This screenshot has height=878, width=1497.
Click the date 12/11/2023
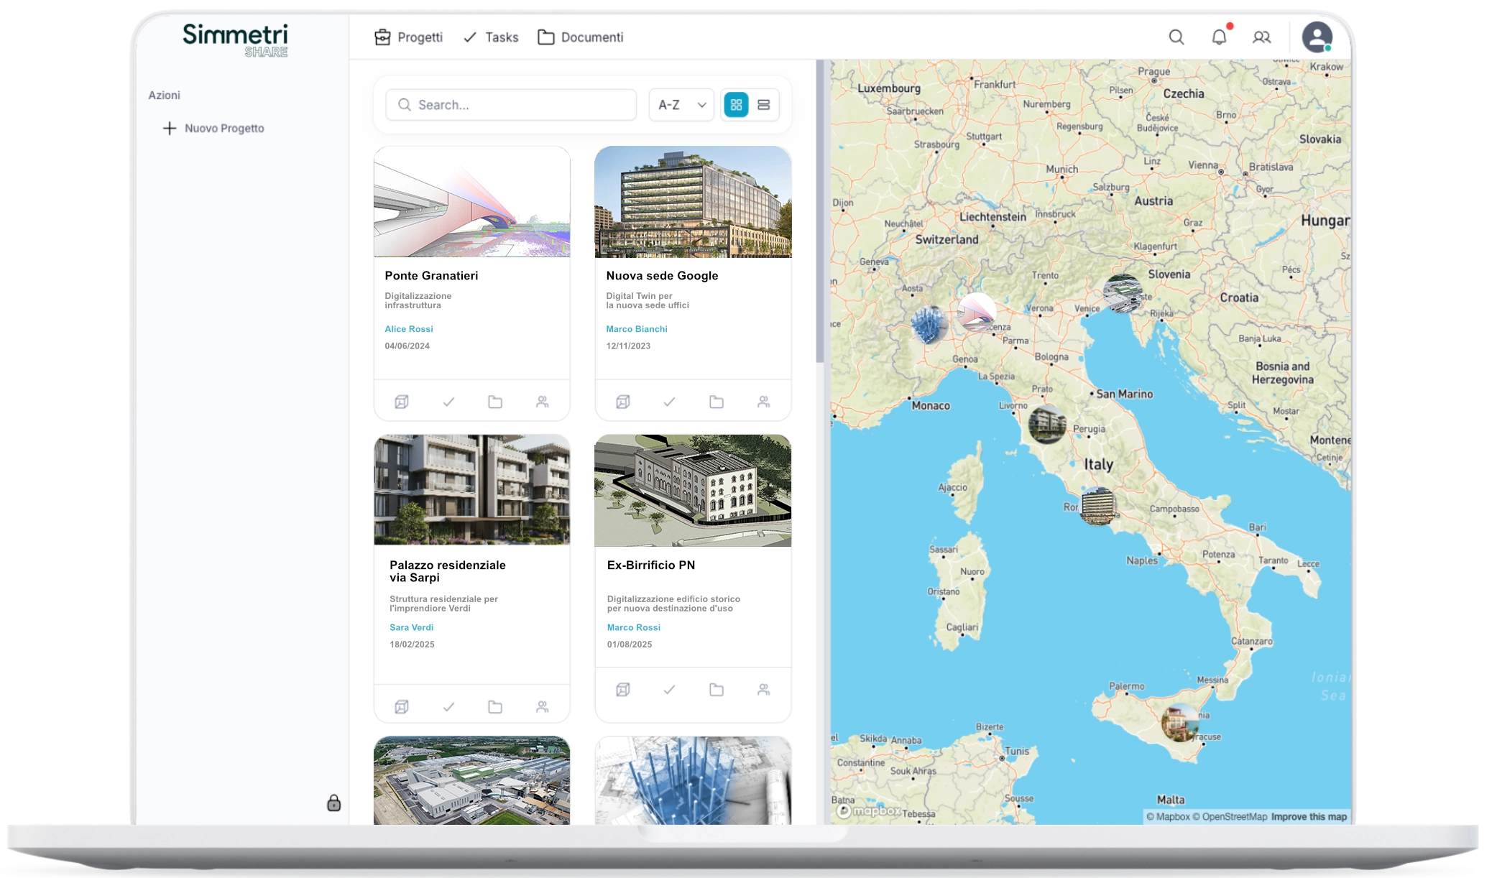628,346
